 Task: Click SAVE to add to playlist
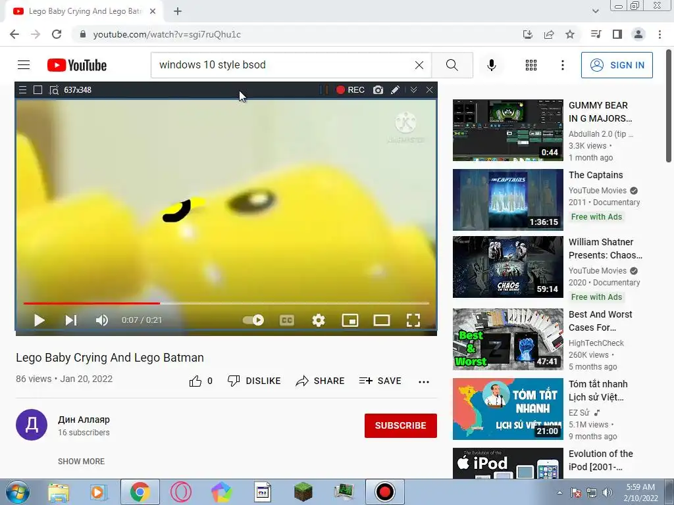(x=380, y=381)
